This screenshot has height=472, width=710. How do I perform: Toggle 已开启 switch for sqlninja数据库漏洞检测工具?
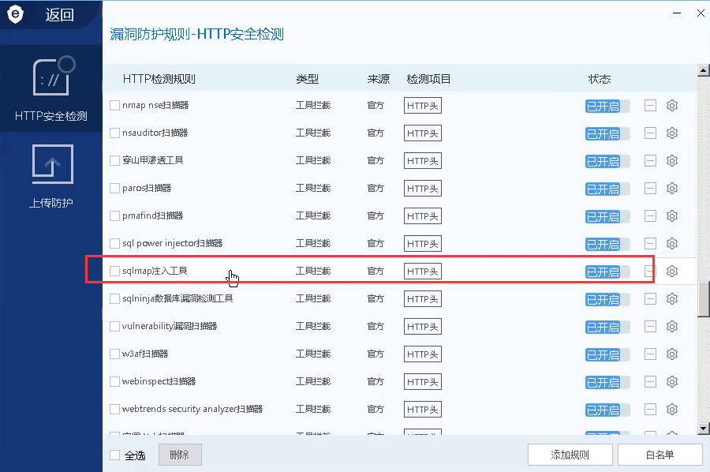coord(607,299)
